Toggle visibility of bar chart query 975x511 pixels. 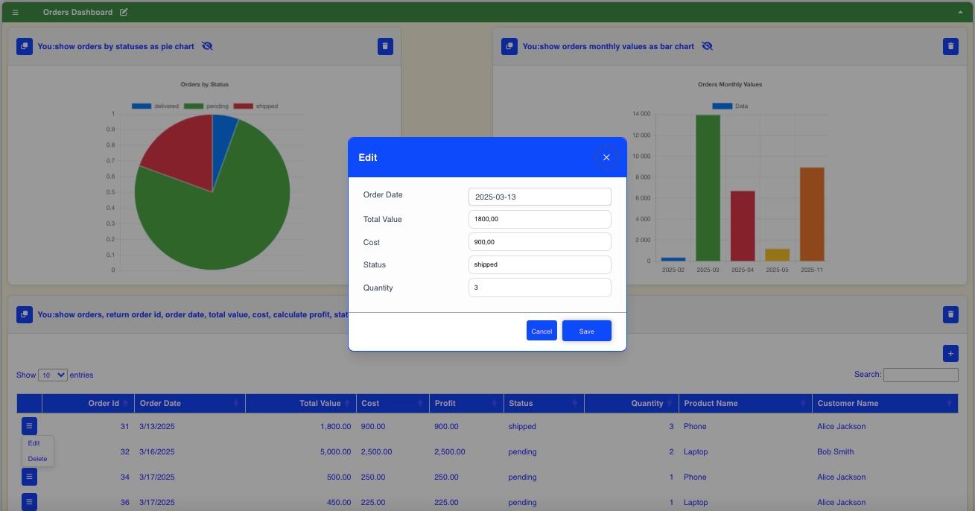pos(707,46)
